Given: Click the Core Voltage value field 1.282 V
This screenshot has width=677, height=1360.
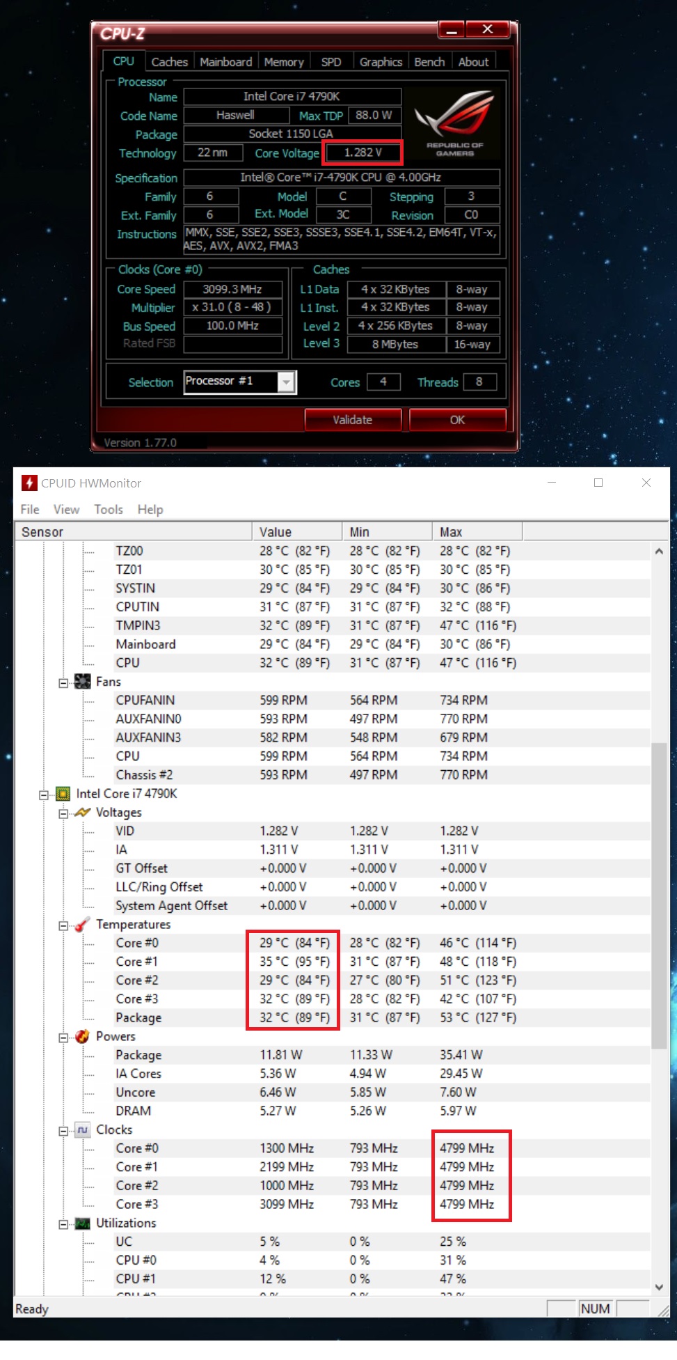Looking at the screenshot, I should pos(363,153).
